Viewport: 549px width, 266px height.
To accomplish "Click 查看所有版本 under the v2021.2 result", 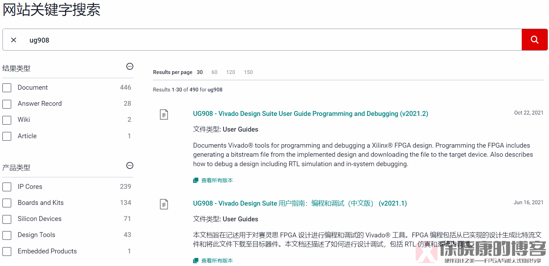I will [x=217, y=180].
